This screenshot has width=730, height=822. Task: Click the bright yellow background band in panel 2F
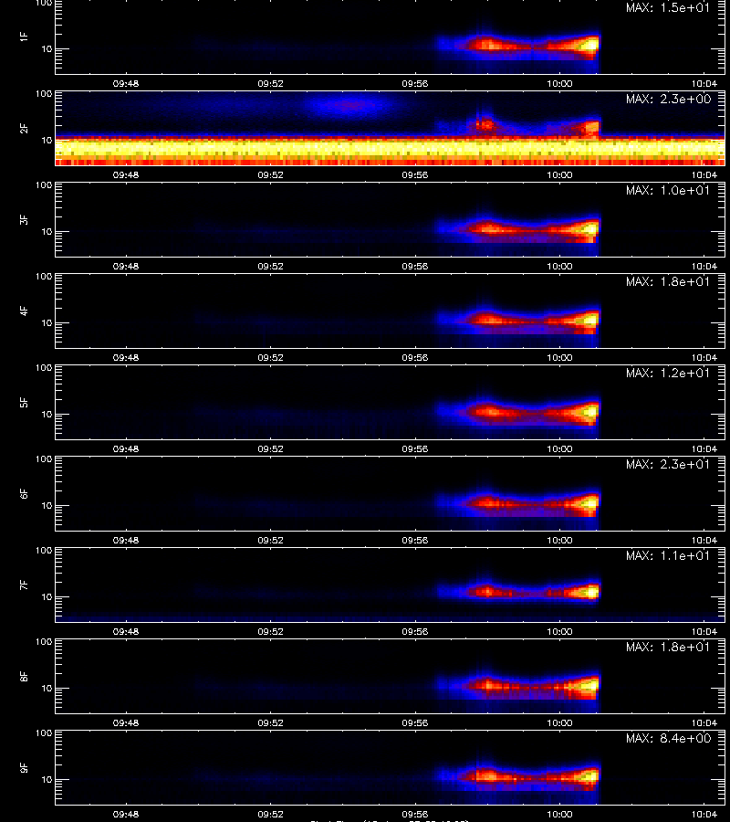pos(391,150)
